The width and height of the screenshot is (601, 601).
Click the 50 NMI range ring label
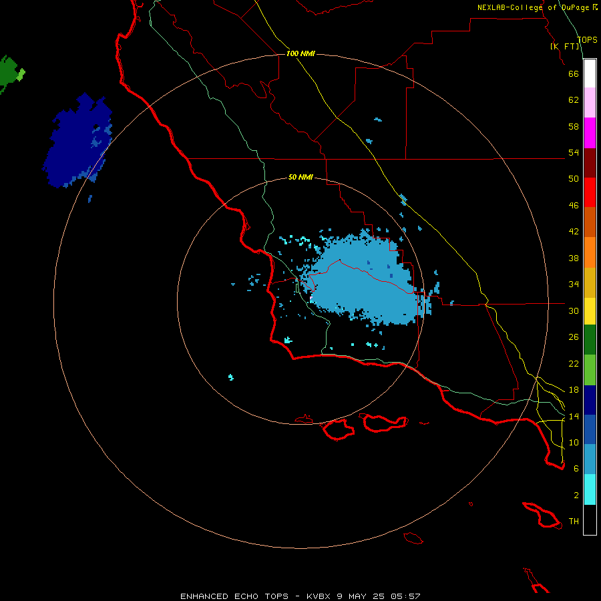pos(300,177)
